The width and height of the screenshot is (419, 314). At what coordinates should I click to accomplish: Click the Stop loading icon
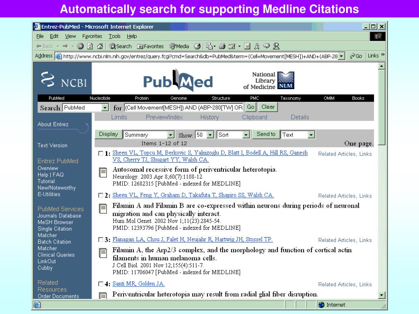[x=80, y=46]
